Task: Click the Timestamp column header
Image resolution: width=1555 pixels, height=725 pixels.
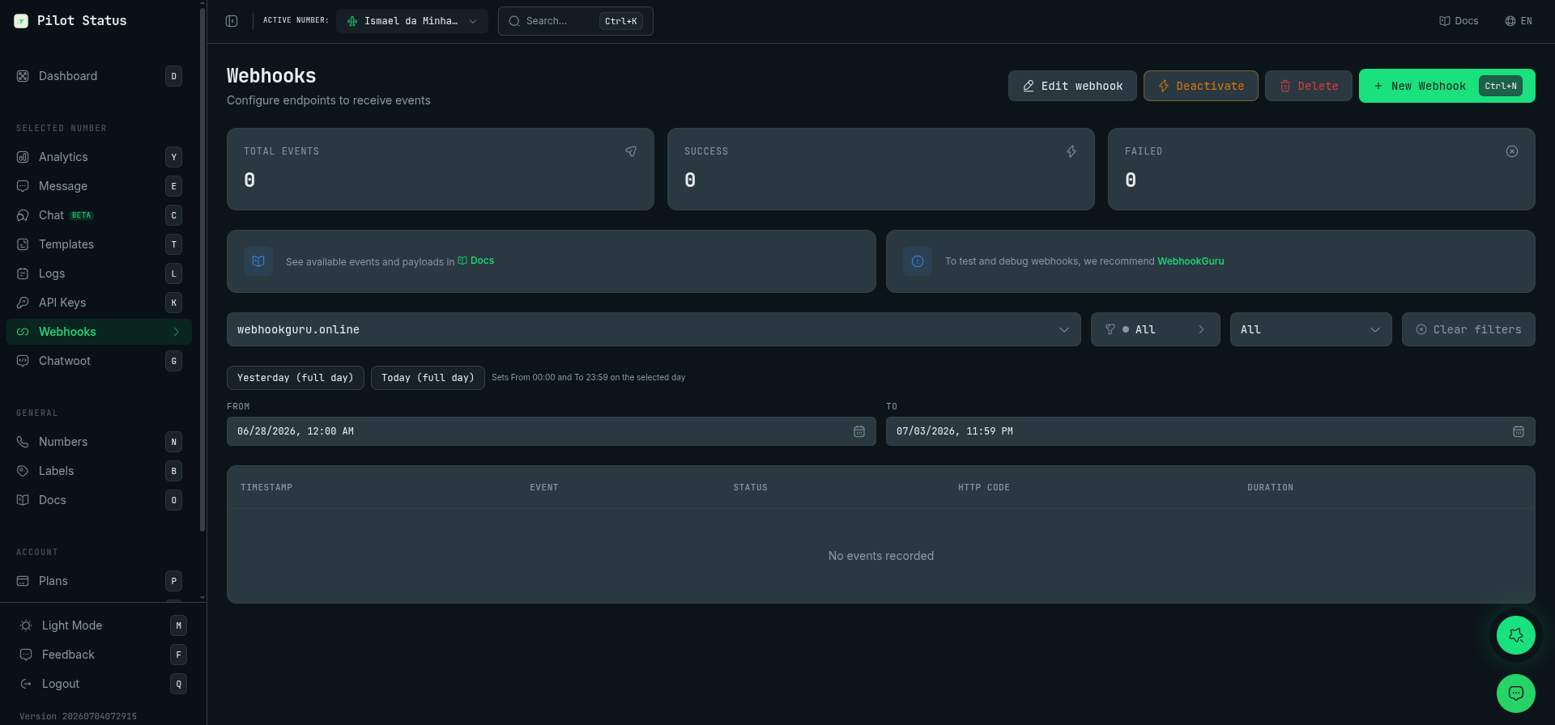Action: (x=266, y=487)
